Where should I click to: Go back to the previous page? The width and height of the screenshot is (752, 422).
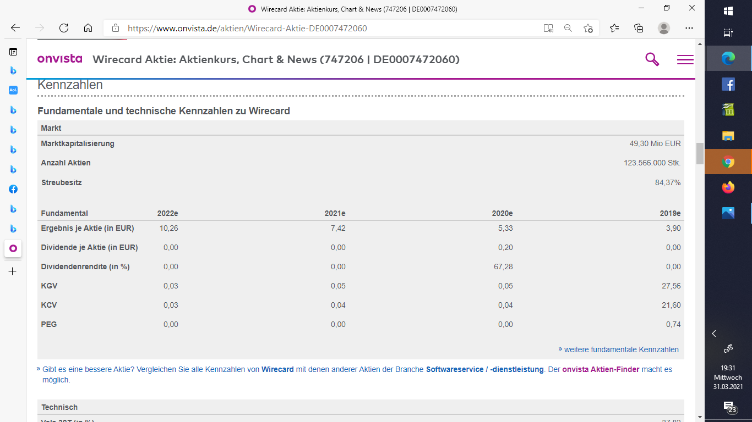point(15,28)
